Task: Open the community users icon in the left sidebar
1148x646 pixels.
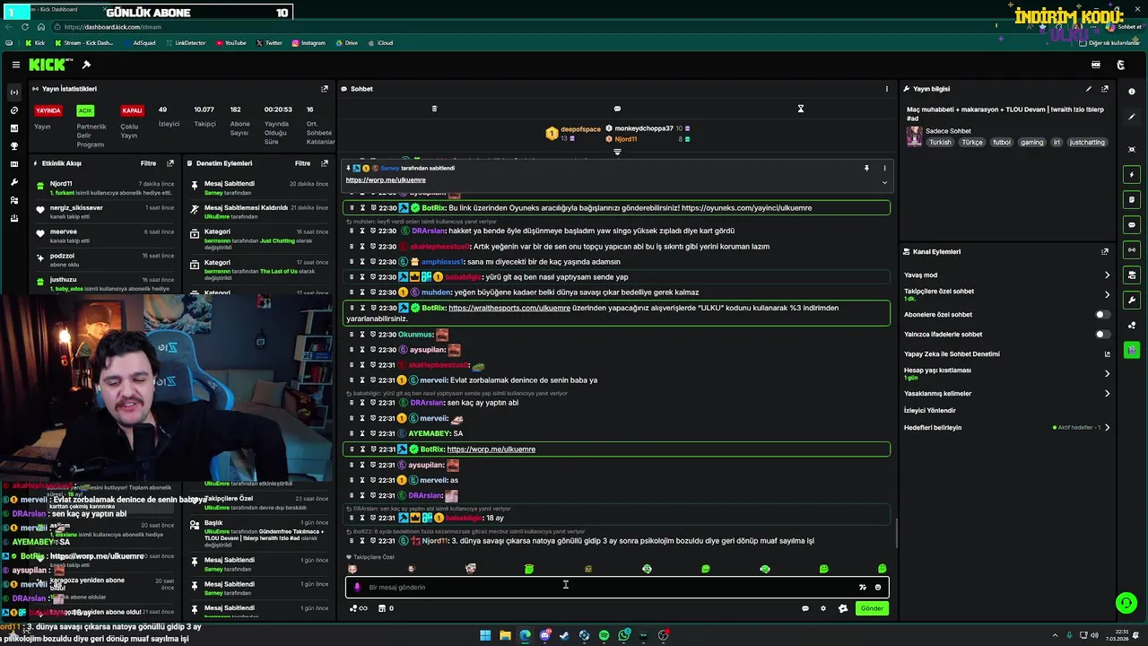Action: coord(13,200)
